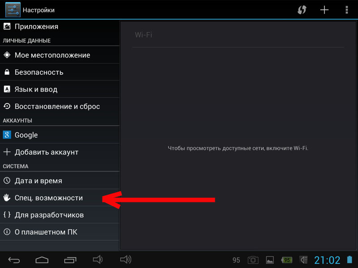
Task: Open the Recent apps button
Action: [70, 260]
